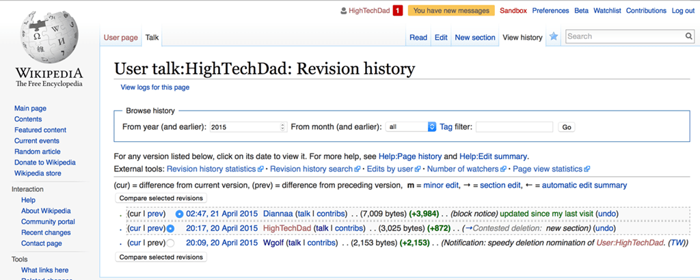Open Diannaa user link
Screen dimensions: 700x280
point(278,214)
